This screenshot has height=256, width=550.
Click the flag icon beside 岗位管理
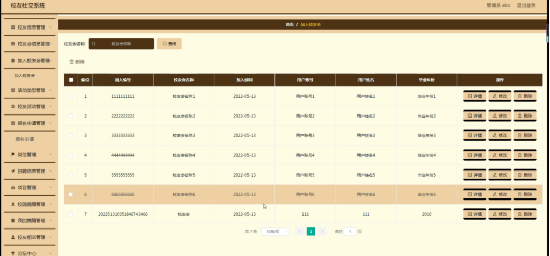coord(13,154)
